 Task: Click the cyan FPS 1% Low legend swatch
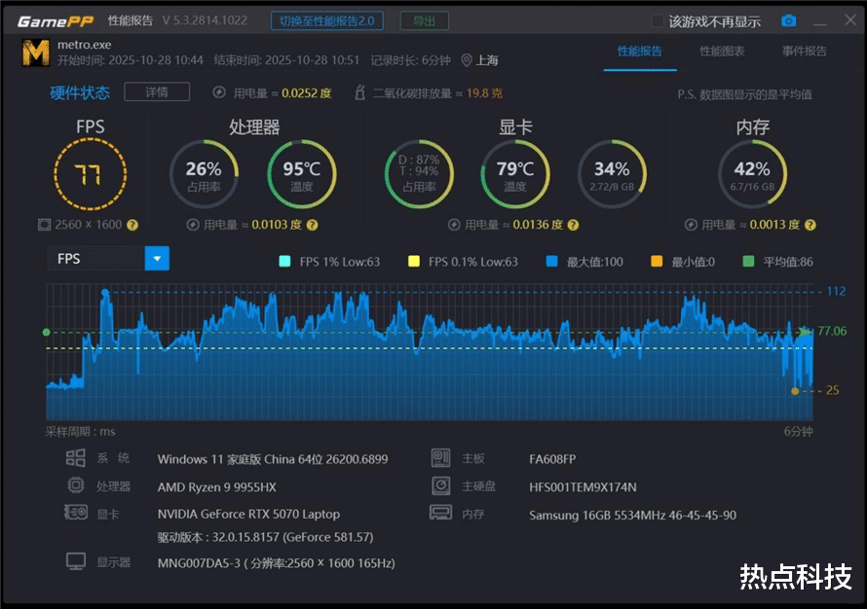284,261
